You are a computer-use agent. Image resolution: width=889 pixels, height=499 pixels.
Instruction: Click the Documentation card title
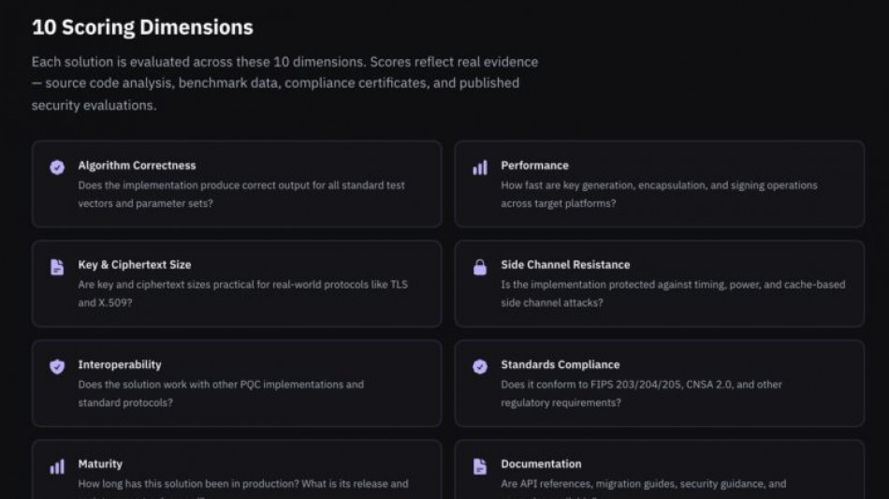pyautogui.click(x=541, y=463)
